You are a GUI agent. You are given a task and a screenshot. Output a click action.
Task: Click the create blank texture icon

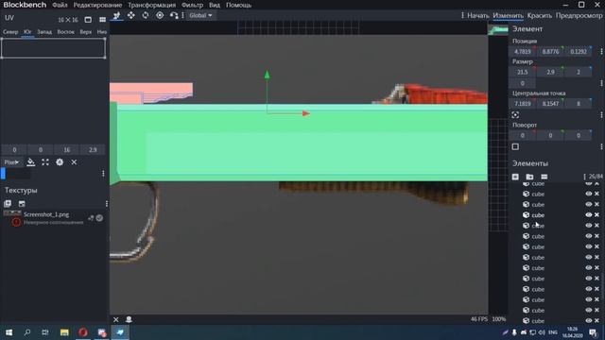(22, 204)
